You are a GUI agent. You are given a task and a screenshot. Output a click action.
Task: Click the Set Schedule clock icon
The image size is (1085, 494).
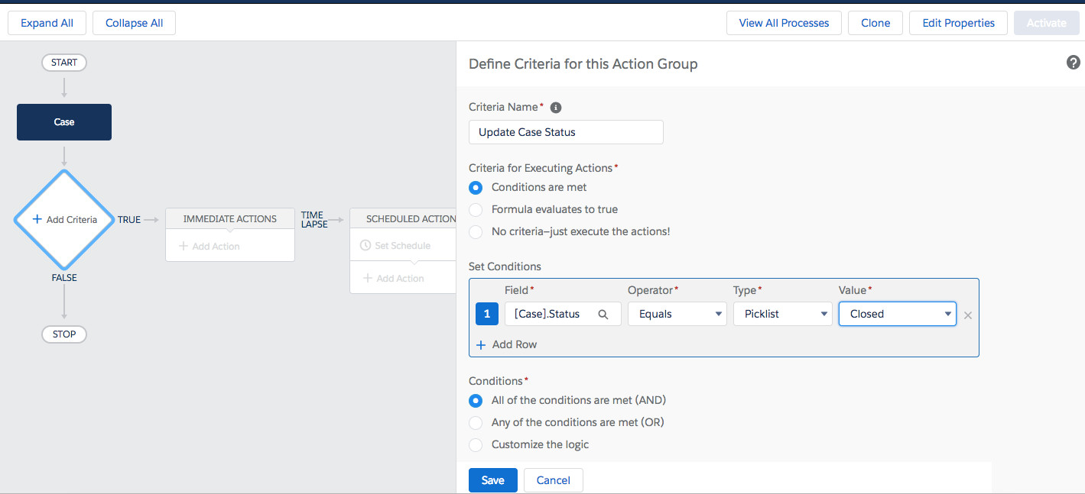click(x=365, y=246)
